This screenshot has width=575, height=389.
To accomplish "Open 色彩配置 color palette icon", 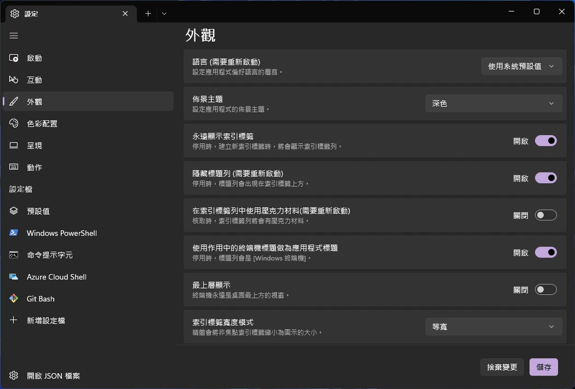I will [14, 124].
